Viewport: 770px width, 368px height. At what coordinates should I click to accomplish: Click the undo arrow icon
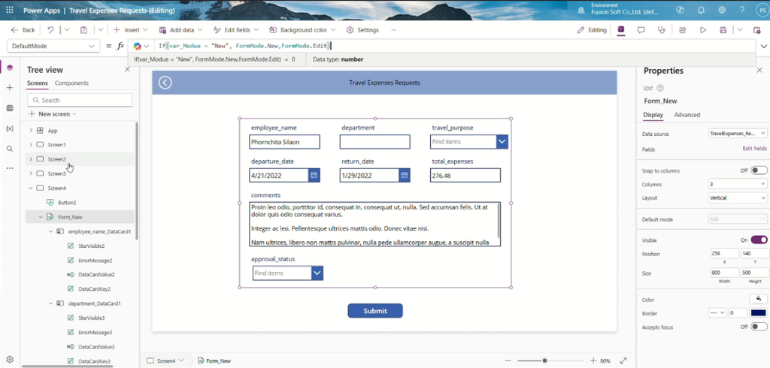point(50,30)
